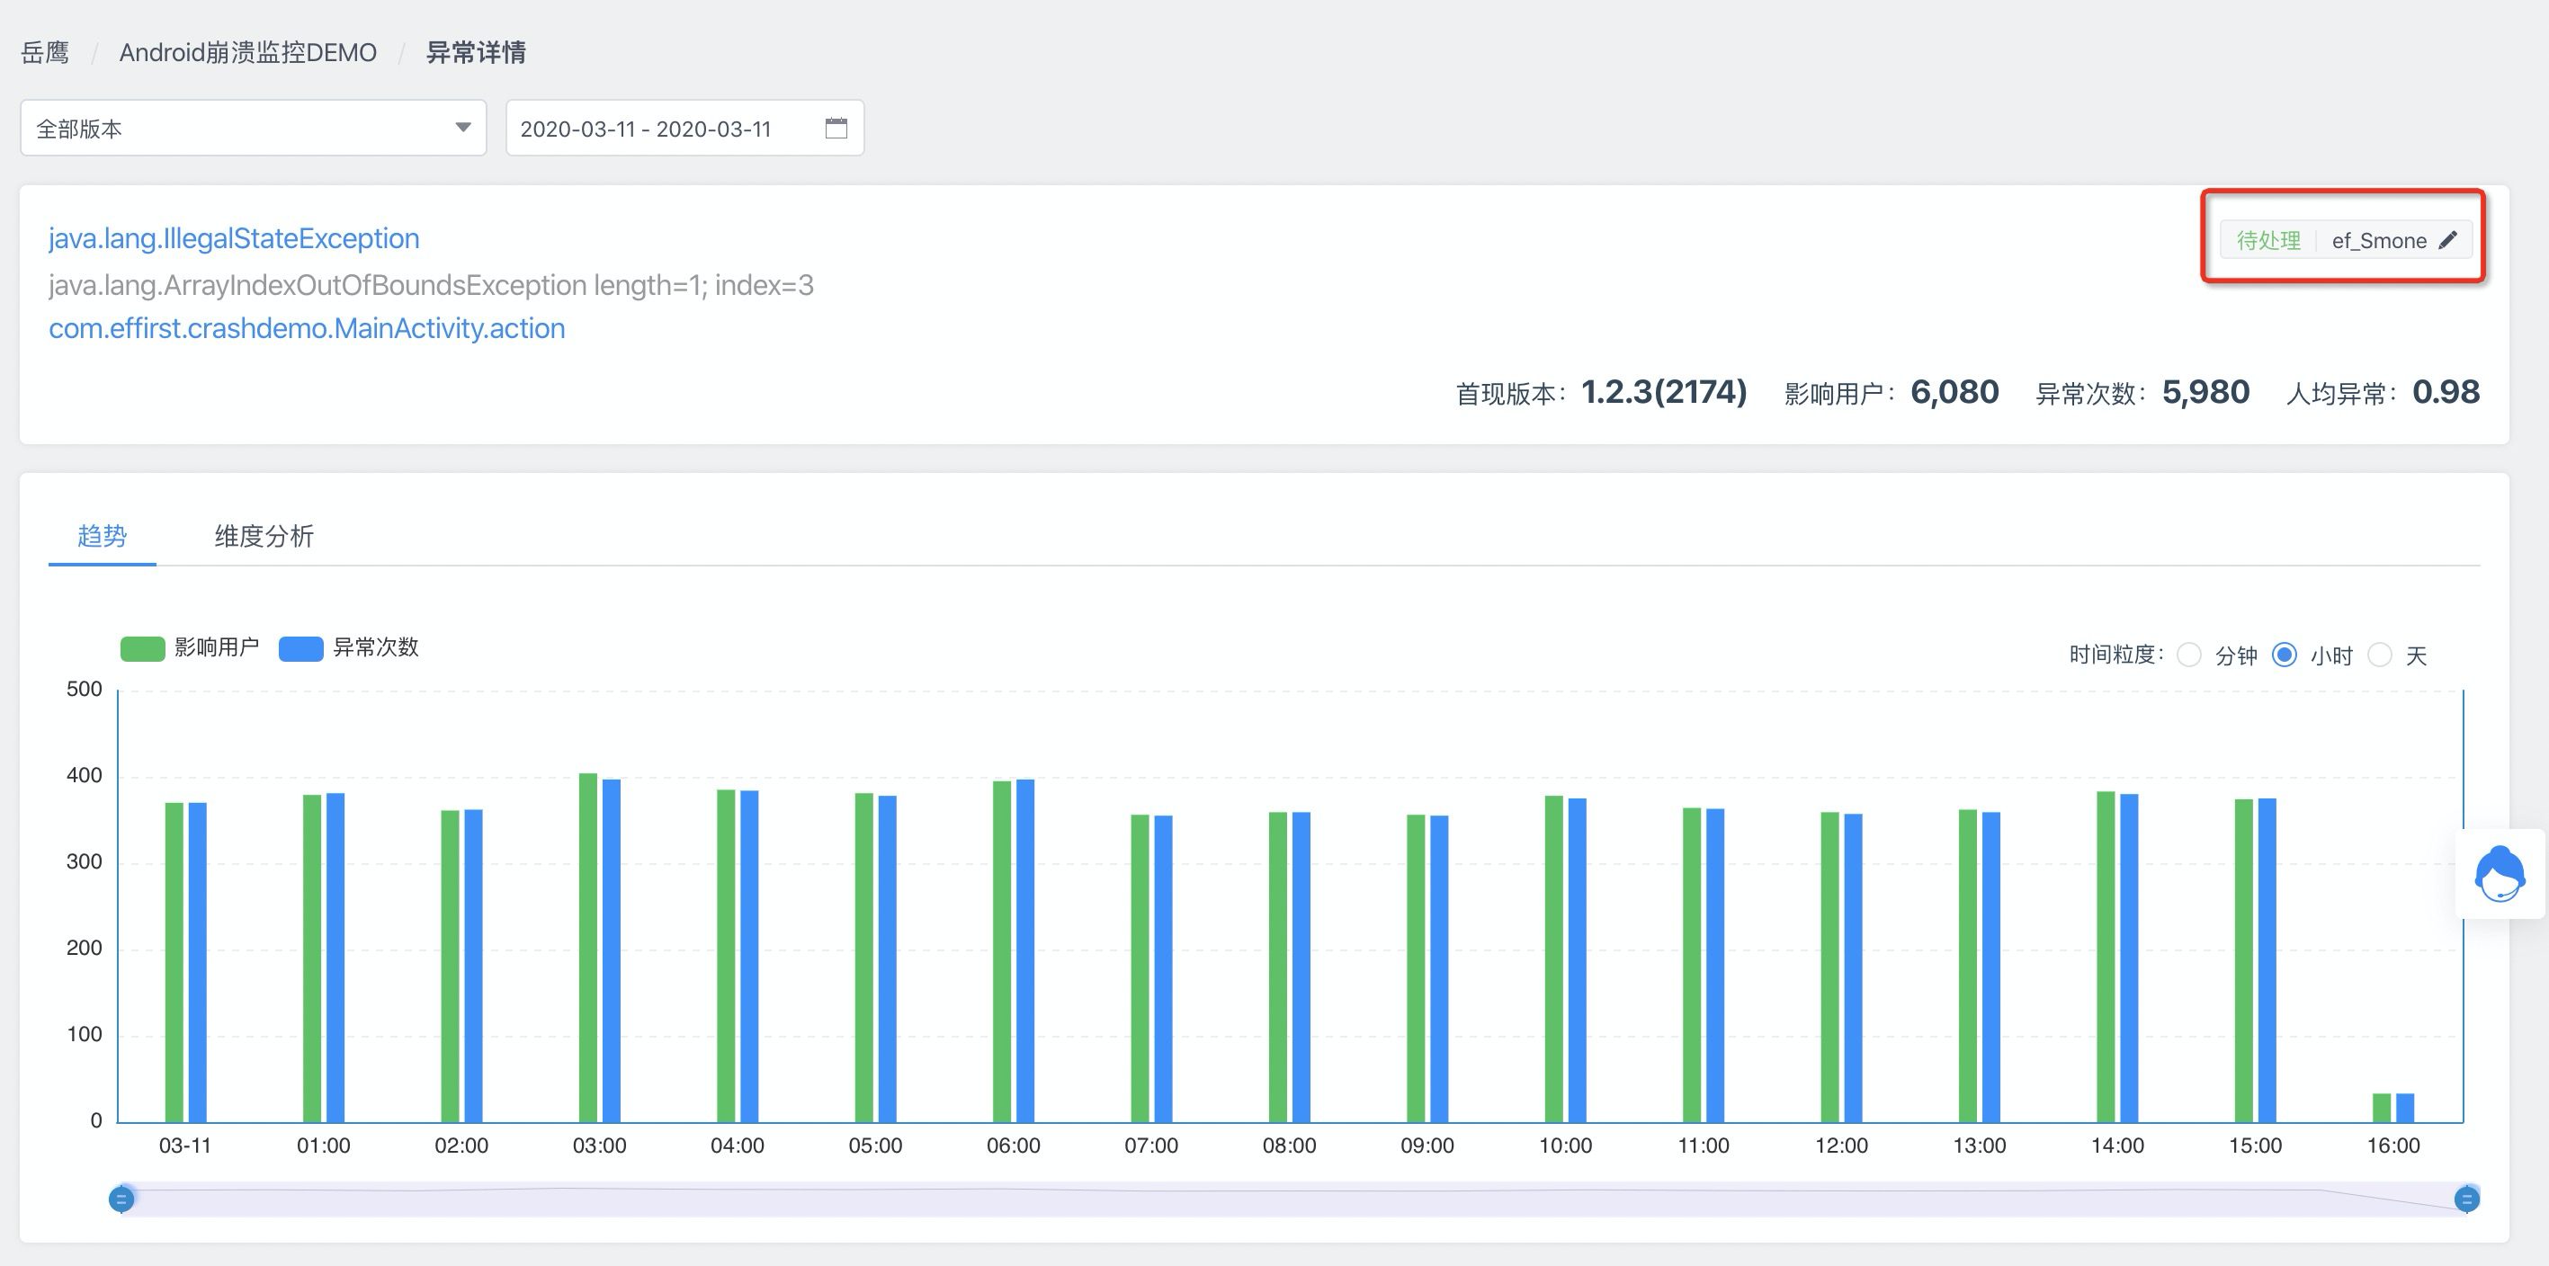Click the green bar at 03:00
Screen dimensions: 2549x1266
coord(587,948)
